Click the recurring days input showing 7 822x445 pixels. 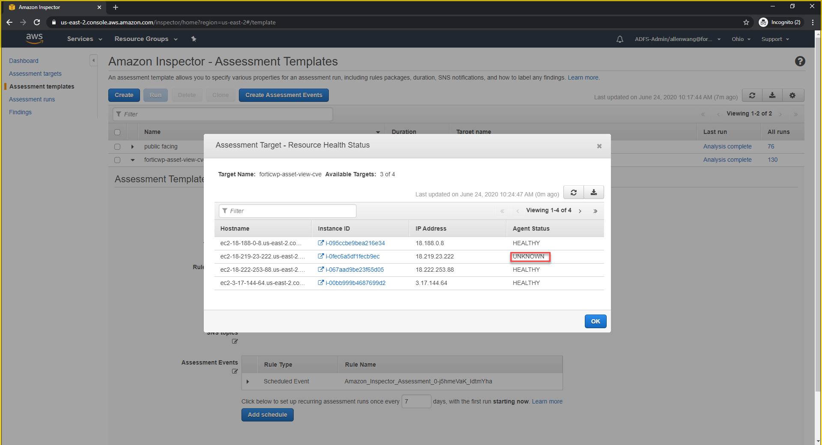pos(416,401)
